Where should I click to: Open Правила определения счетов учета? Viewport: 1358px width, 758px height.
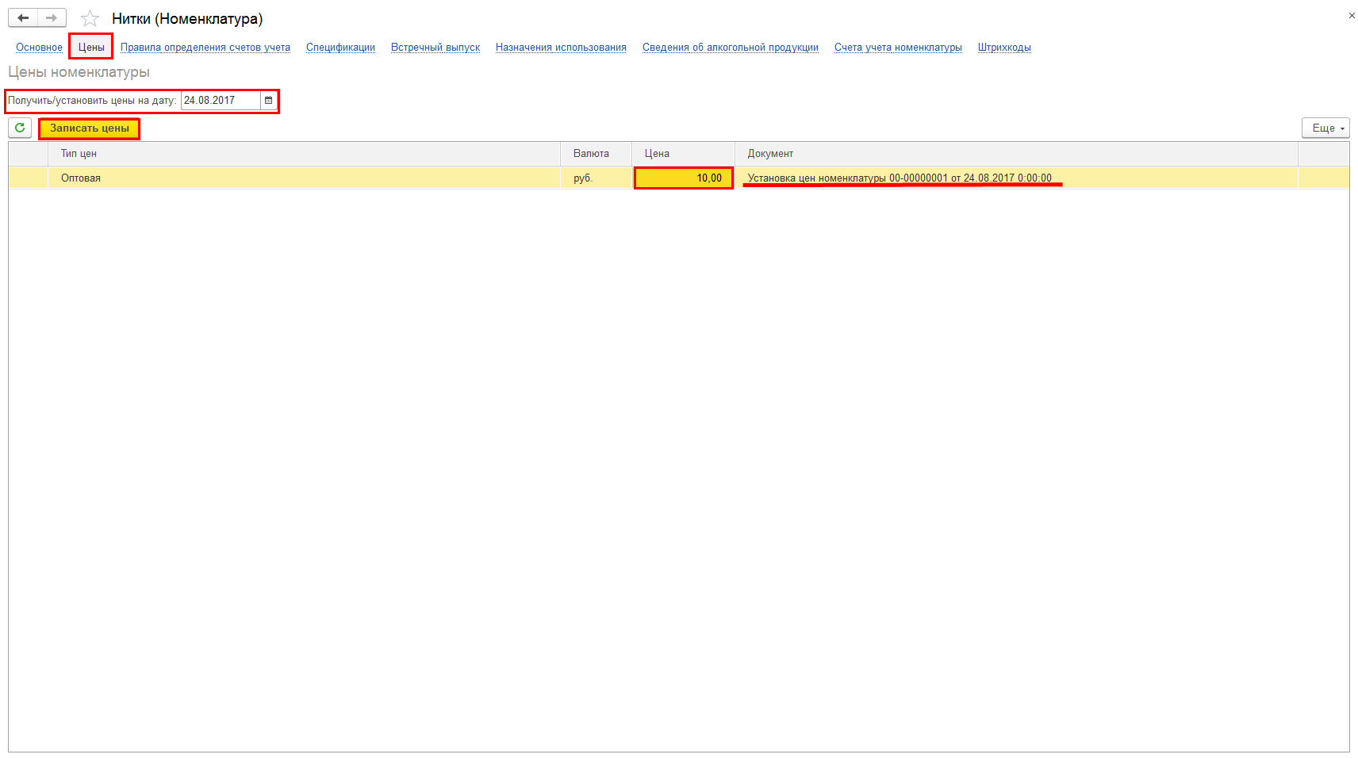(x=205, y=48)
